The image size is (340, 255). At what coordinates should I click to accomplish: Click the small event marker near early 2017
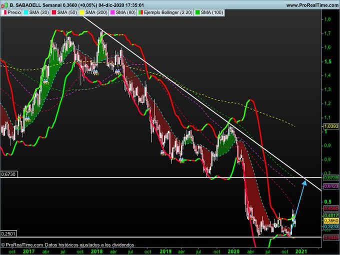(x=27, y=118)
